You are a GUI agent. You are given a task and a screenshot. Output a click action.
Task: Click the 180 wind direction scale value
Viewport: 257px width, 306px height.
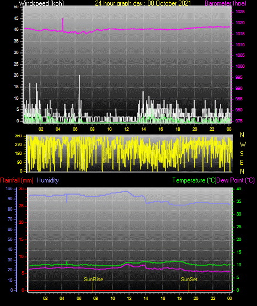(x=18, y=154)
